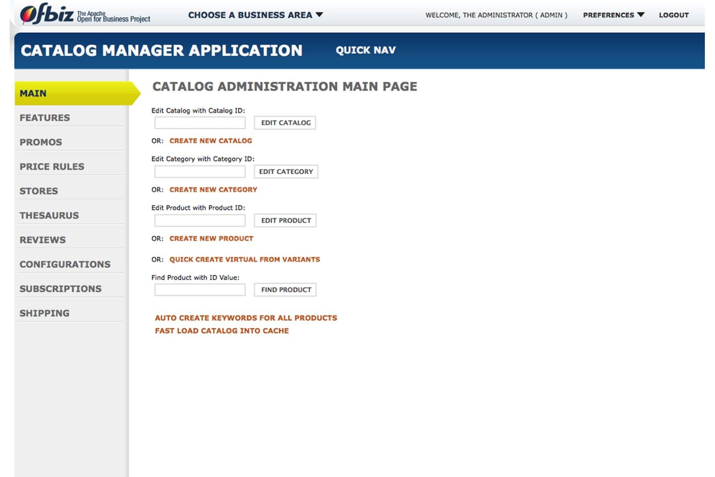Follow Create New Category link
Viewport: 715px width, 477px height.
pos(213,189)
